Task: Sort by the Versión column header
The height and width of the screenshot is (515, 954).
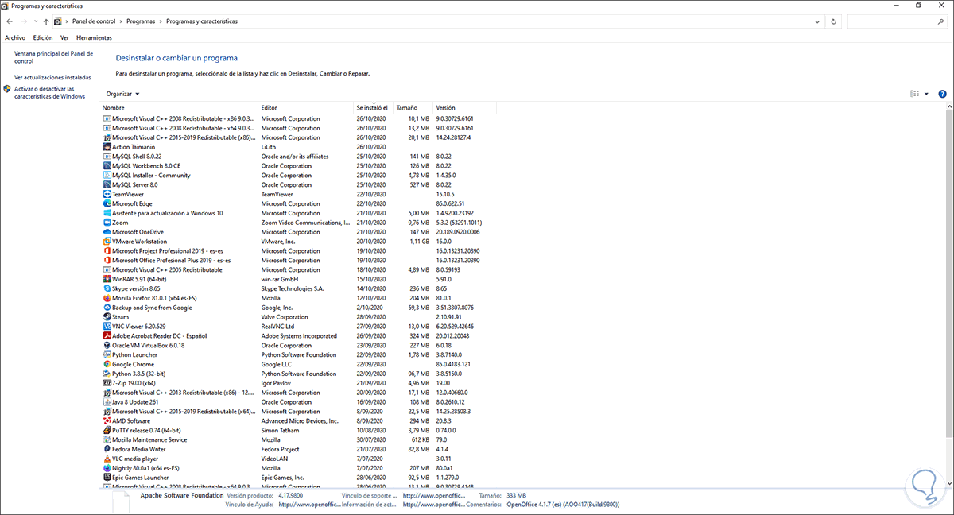Action: click(464, 107)
